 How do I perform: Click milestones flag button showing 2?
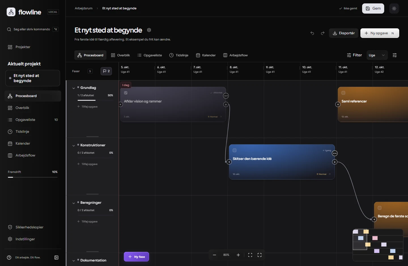(106, 71)
